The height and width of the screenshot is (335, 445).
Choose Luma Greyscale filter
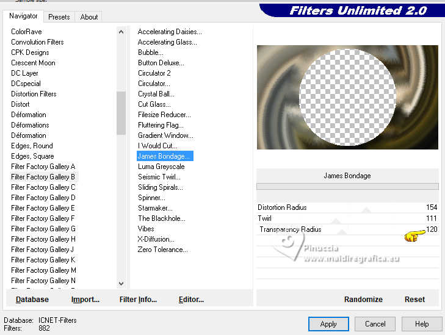161,167
